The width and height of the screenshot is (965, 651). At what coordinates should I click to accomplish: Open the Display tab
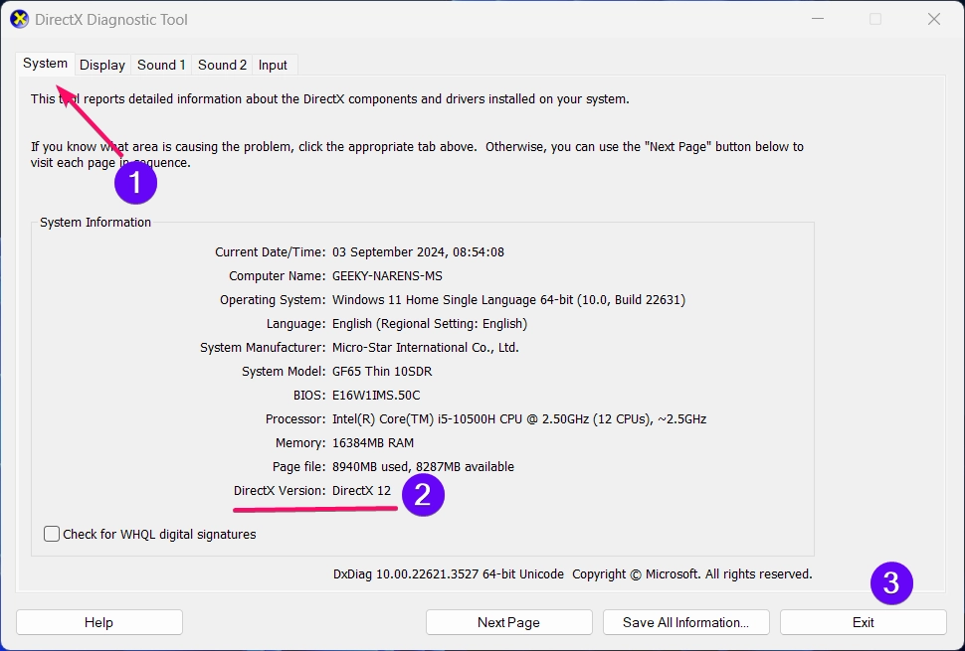point(102,65)
